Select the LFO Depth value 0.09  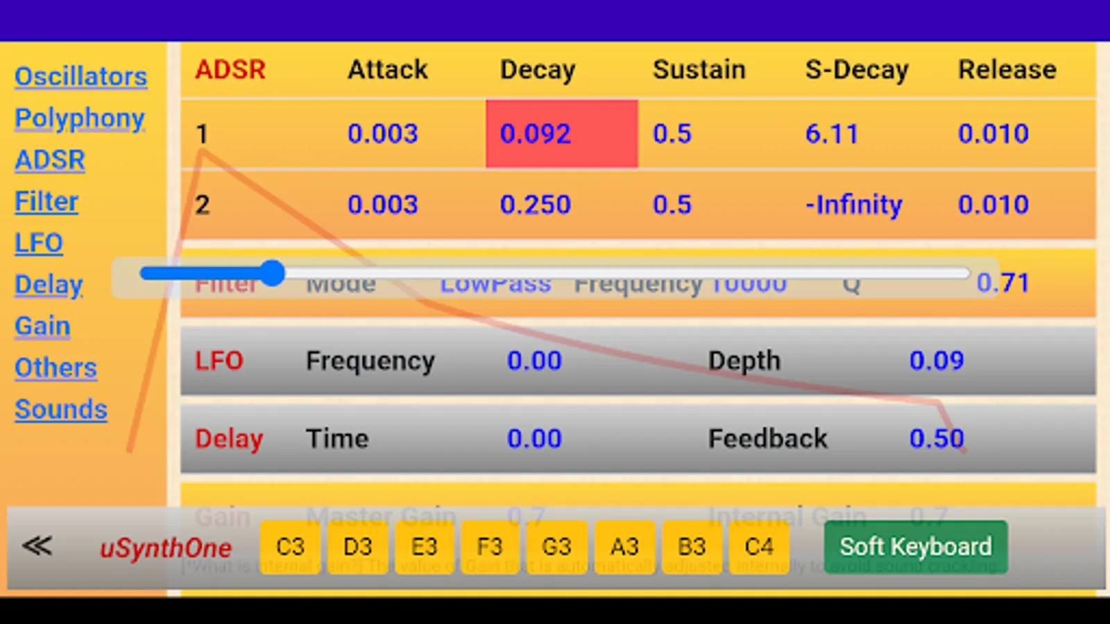(x=937, y=360)
